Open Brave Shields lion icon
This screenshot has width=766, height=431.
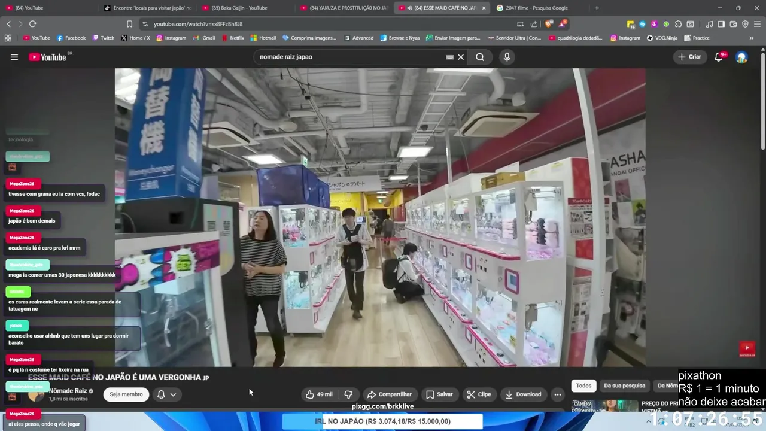pos(549,24)
